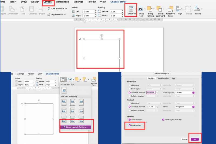This screenshot has height=144, width=216.
Task: Select Vertical Absolute position radio button
Action: pyautogui.click(x=130, y=107)
